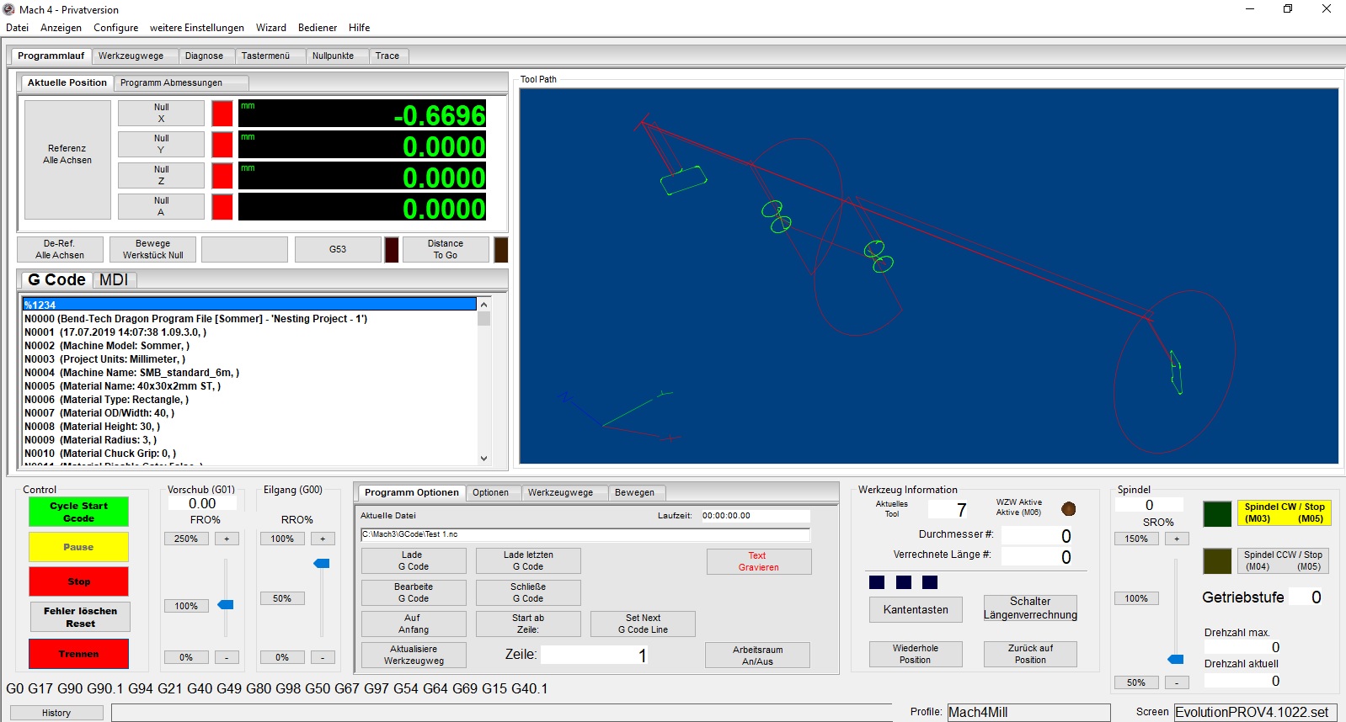Viewport: 1346px width, 722px height.
Task: Click the red indicator next to Null A
Action: [222, 207]
